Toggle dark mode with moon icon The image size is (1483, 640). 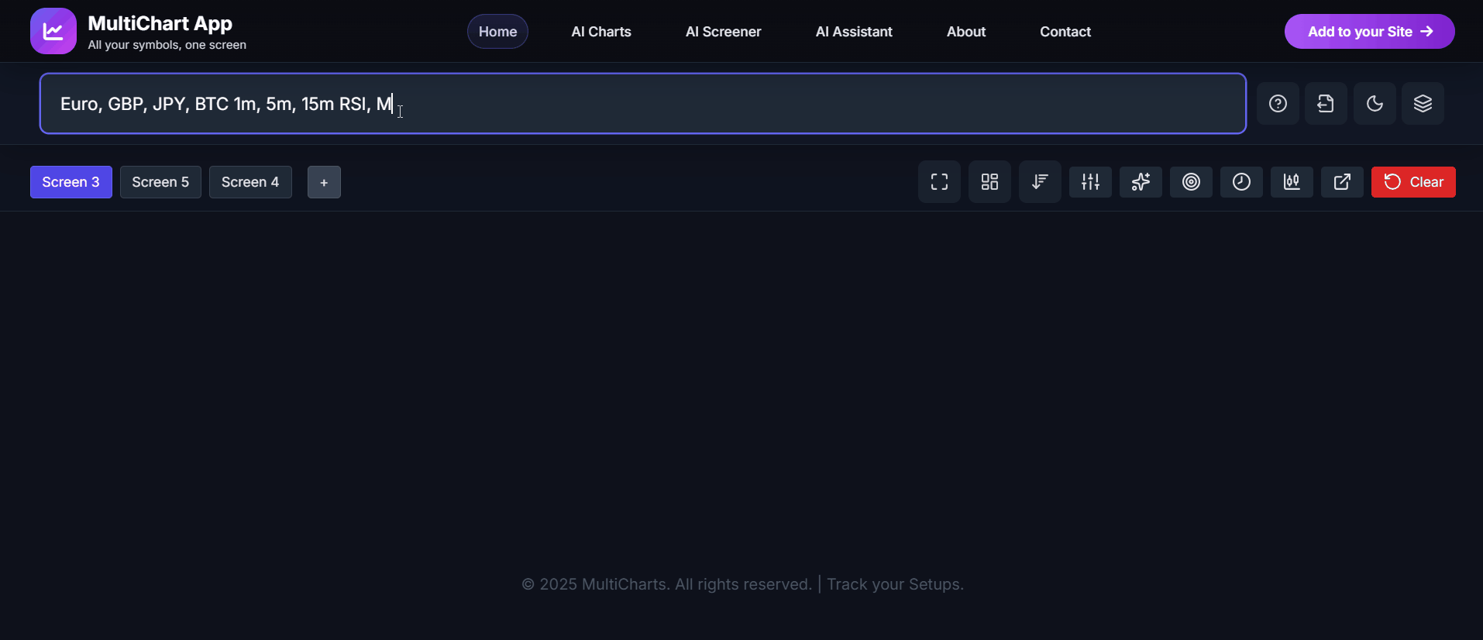point(1375,104)
